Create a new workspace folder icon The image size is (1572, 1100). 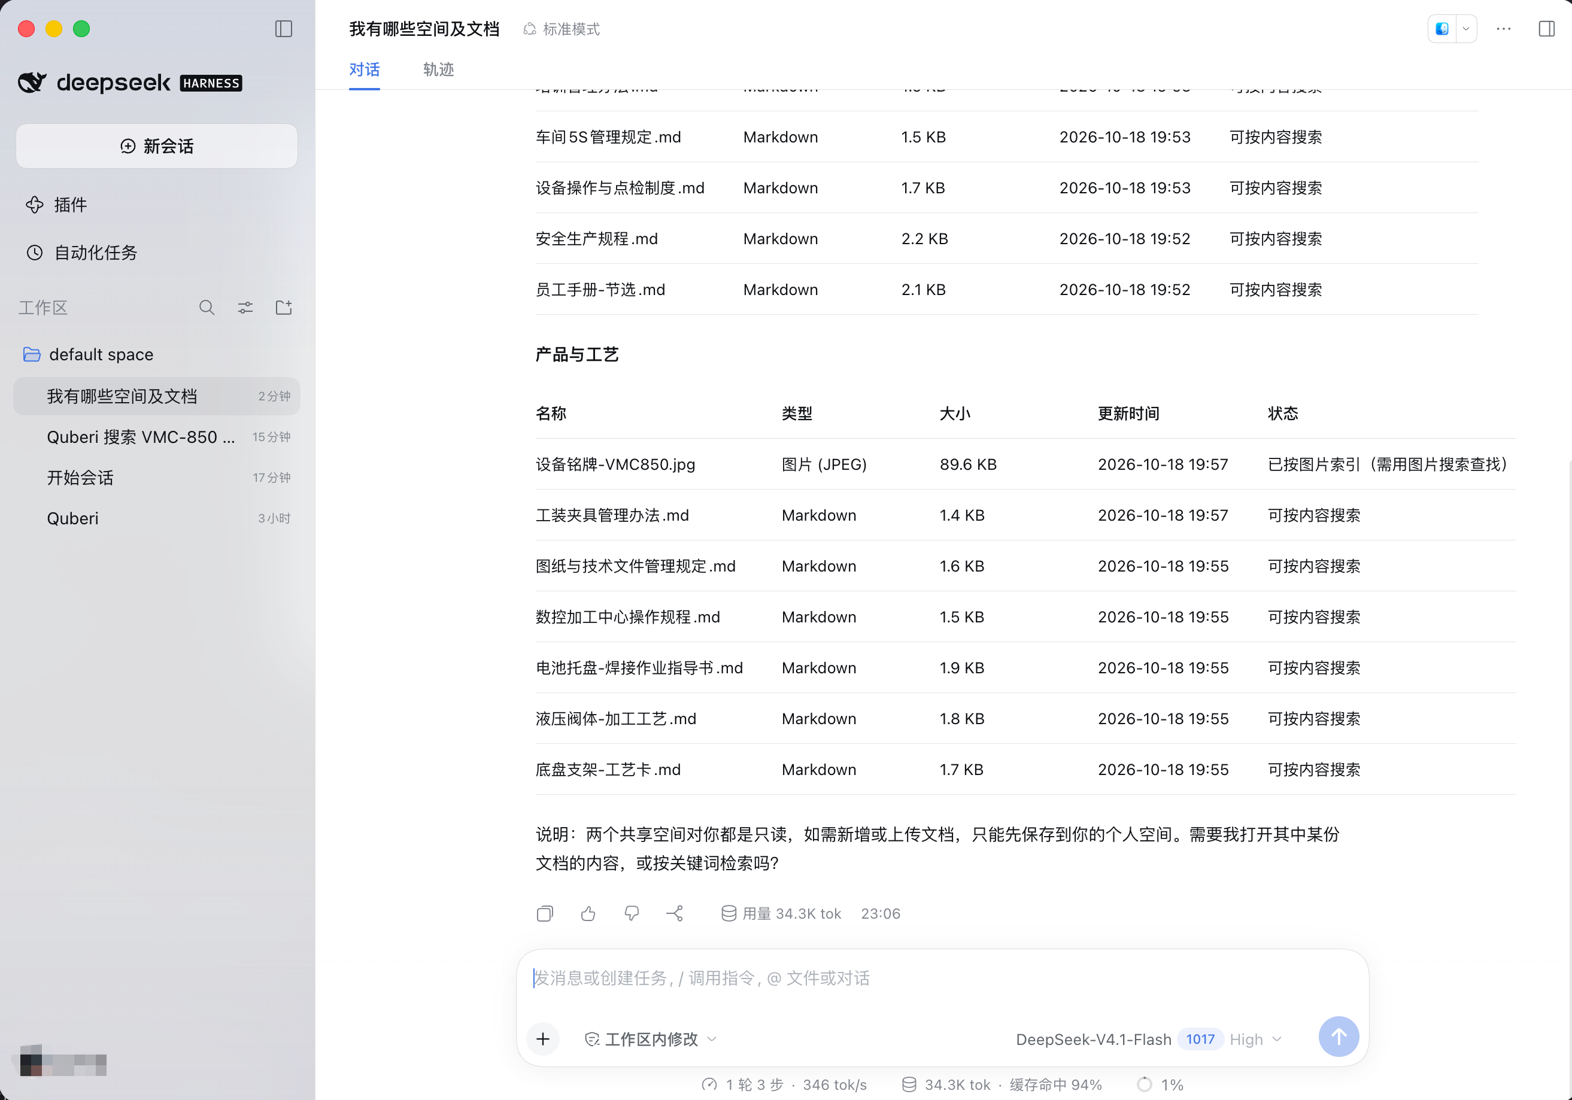pos(284,308)
